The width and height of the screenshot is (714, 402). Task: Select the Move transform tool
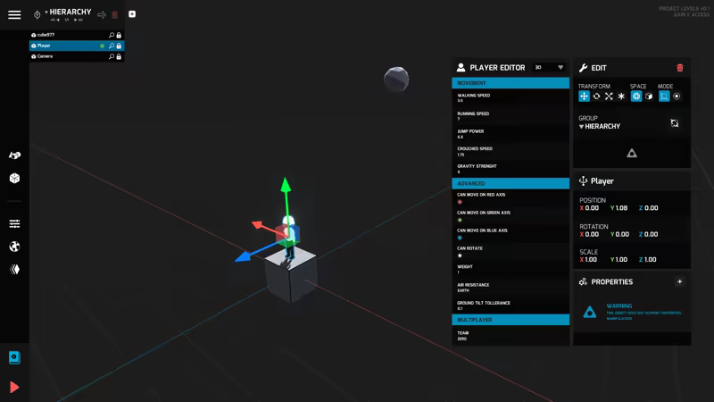pos(584,96)
